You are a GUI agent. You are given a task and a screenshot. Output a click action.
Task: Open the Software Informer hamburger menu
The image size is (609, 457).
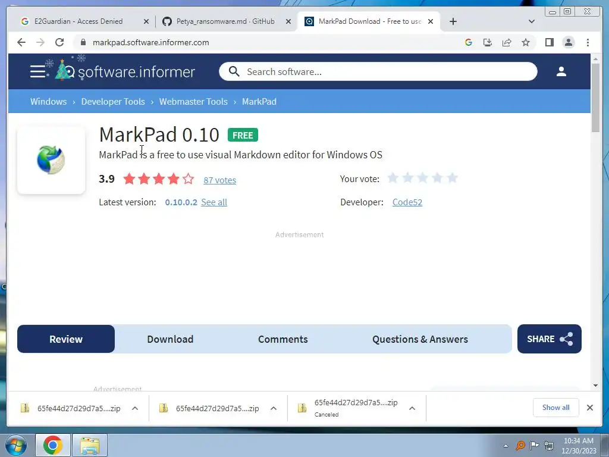coord(37,71)
